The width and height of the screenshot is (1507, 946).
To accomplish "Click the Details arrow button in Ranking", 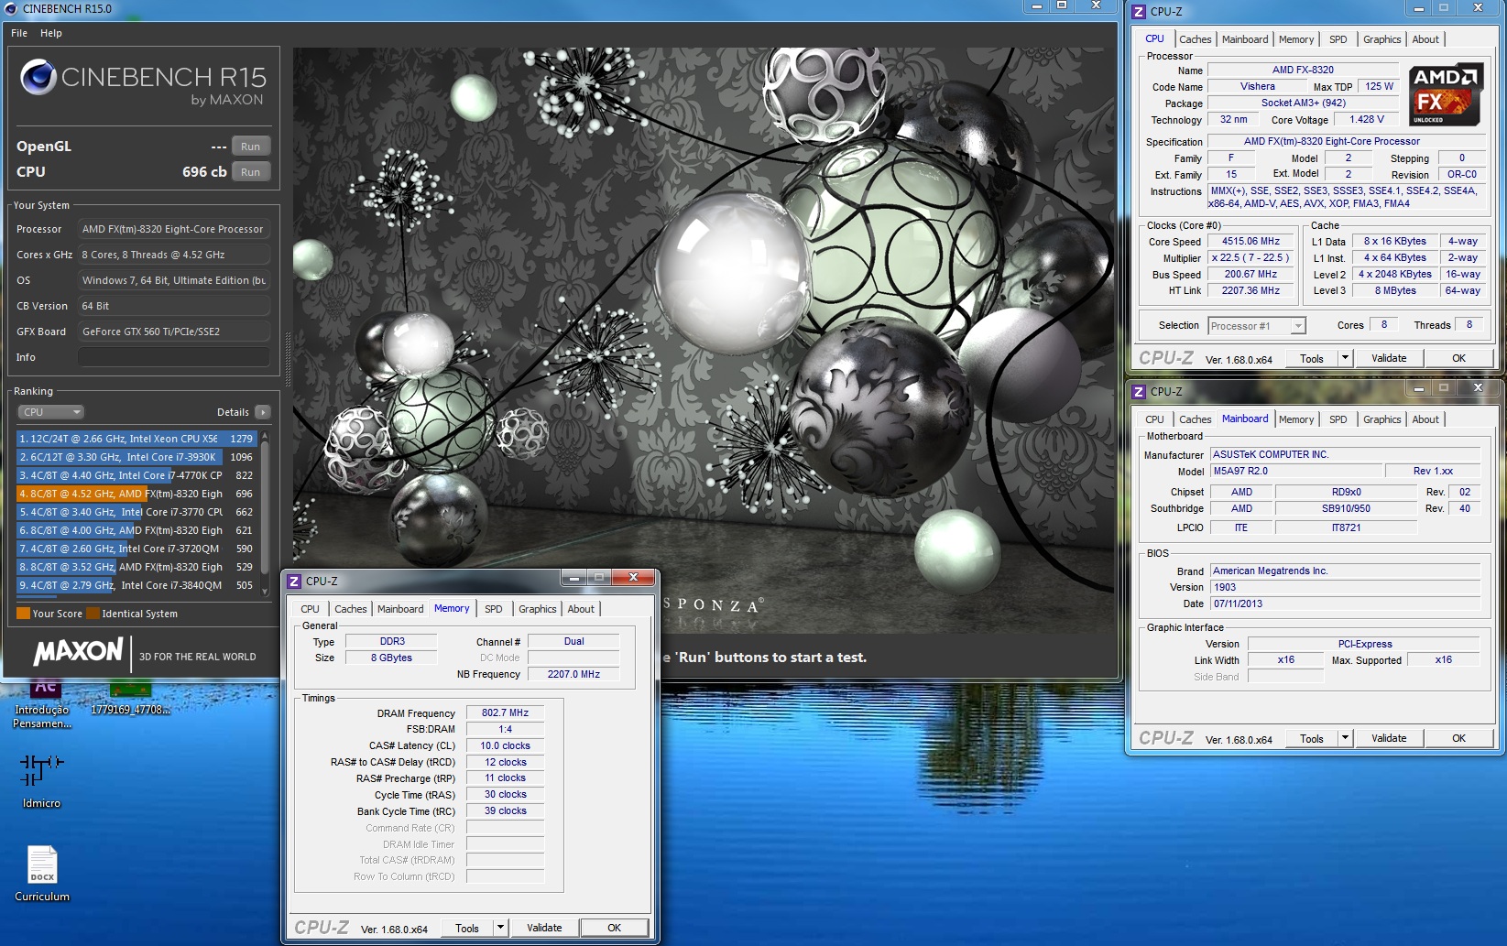I will pos(263,412).
